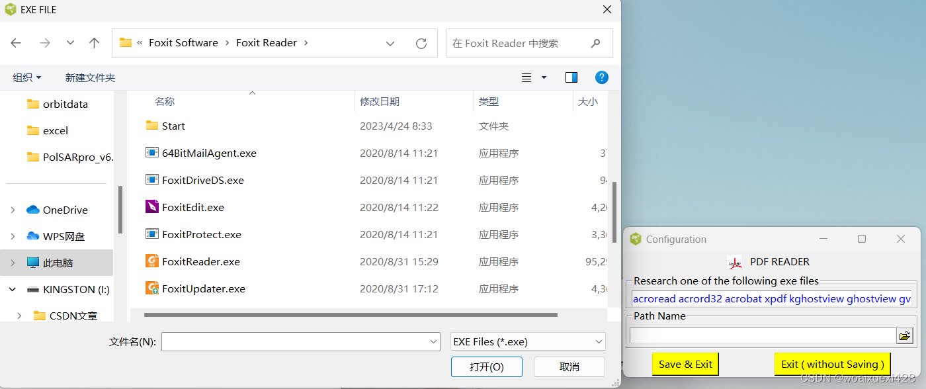The width and height of the screenshot is (926, 389).
Task: Sort files by the 大小 column
Action: point(588,101)
